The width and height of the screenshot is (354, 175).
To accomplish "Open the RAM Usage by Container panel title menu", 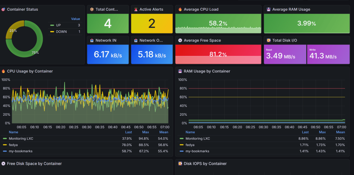I will [x=207, y=71].
